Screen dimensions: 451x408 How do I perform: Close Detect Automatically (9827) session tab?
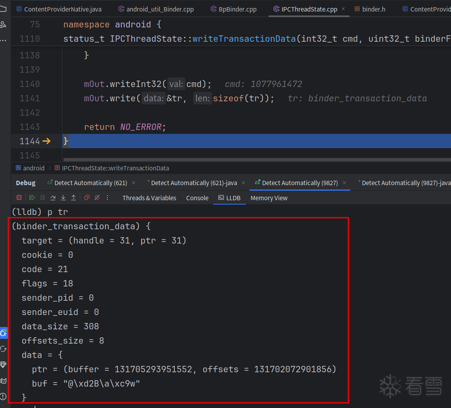click(344, 183)
